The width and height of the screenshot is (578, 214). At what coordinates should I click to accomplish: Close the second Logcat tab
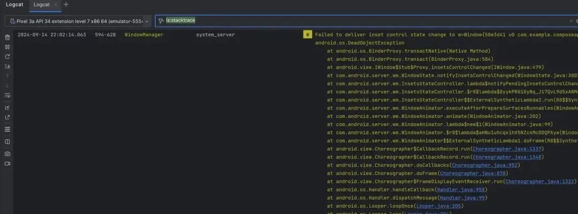56,5
